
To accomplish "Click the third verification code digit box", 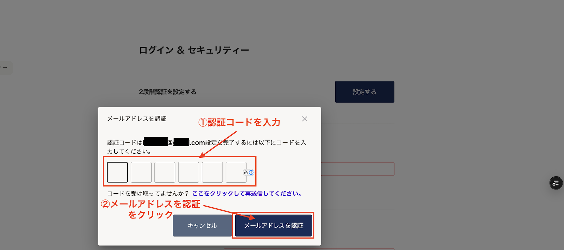I will tap(165, 172).
